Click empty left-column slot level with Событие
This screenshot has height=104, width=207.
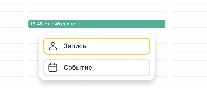coord(12,64)
